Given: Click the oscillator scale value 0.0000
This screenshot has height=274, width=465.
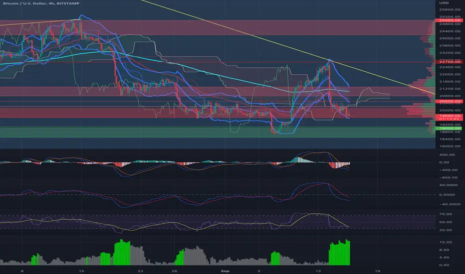Looking at the screenshot, I should (x=447, y=195).
